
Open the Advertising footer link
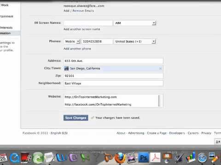[136, 133]
